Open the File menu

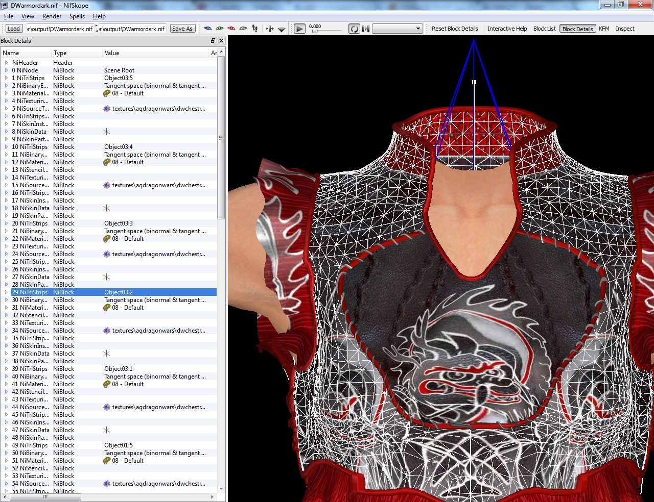click(9, 16)
